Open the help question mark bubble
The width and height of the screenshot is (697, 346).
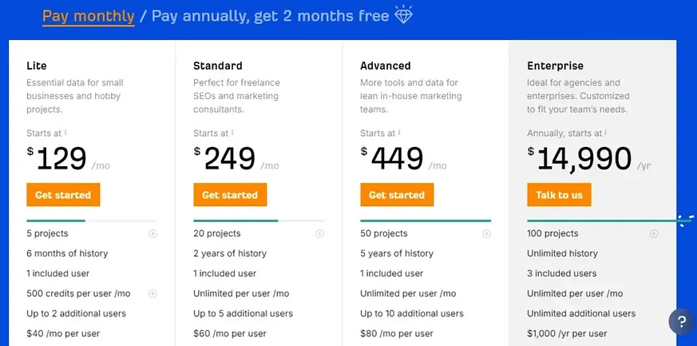tap(682, 321)
